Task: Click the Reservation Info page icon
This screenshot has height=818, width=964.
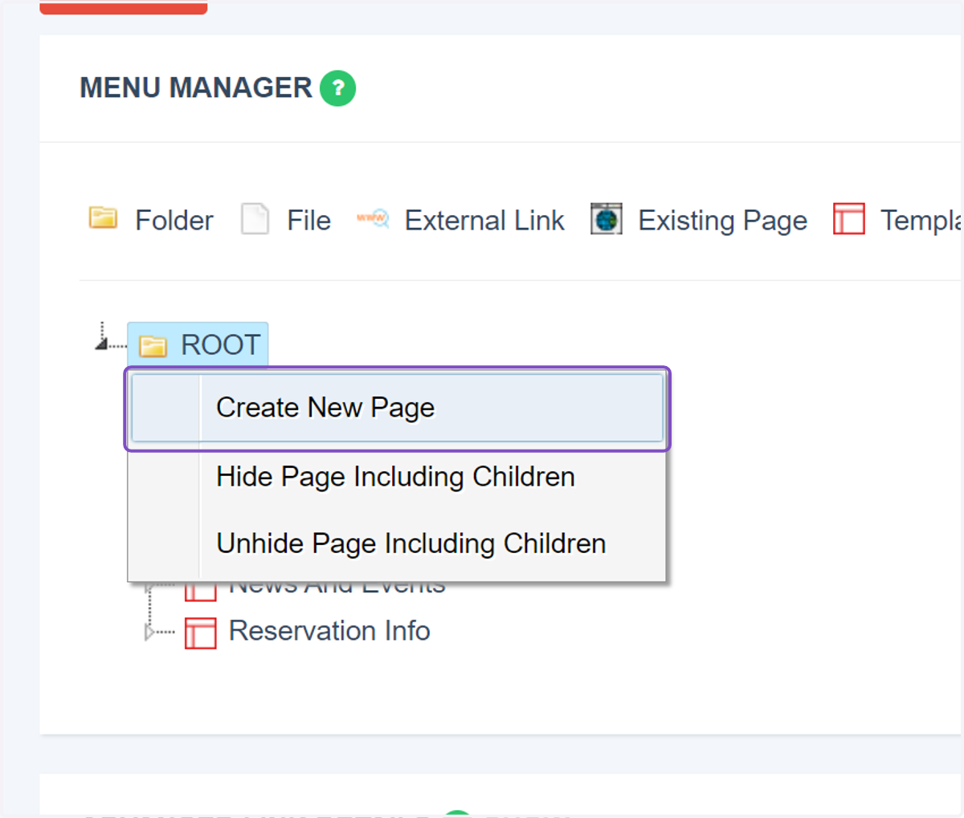Action: (x=201, y=633)
